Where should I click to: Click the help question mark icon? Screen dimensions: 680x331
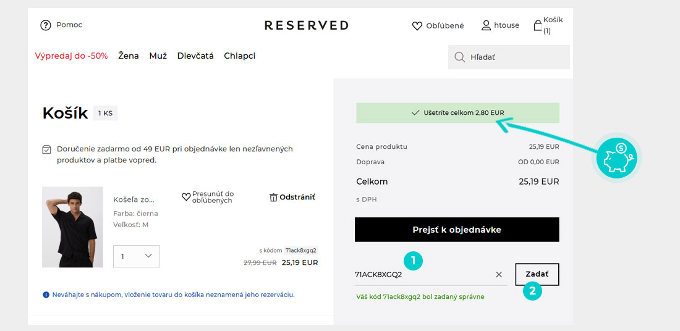tap(46, 25)
